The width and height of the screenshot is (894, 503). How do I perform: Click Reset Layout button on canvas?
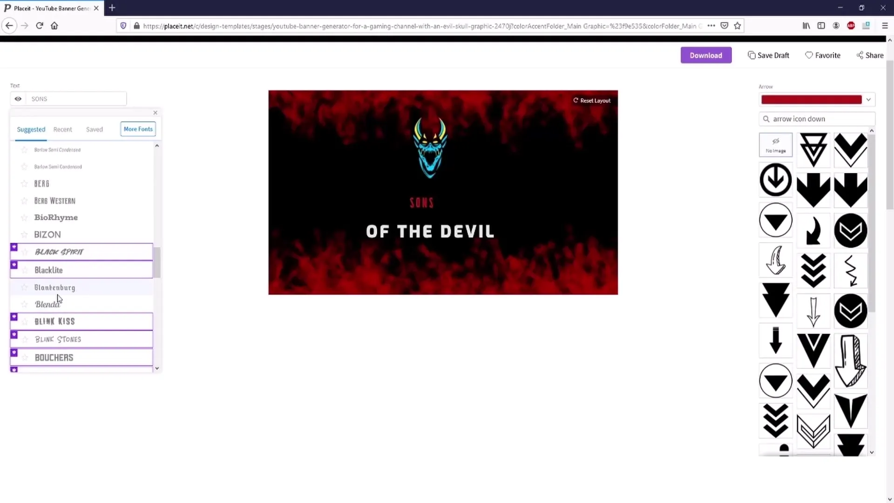(591, 100)
